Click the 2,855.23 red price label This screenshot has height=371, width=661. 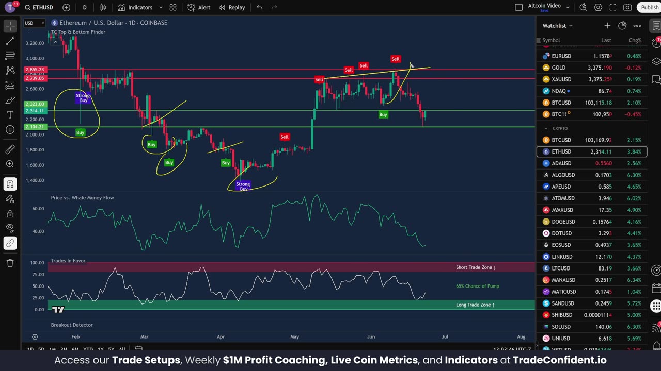coord(35,70)
